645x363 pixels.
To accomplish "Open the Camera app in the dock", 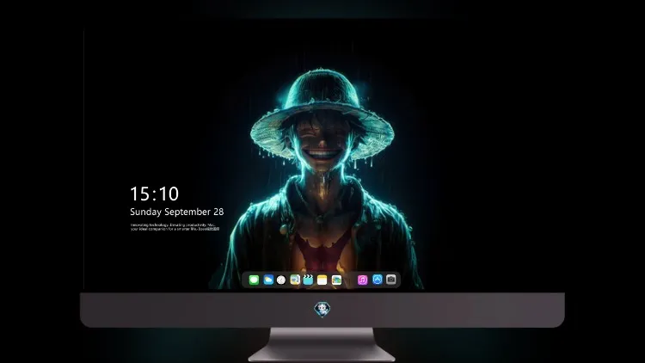I will tap(391, 280).
